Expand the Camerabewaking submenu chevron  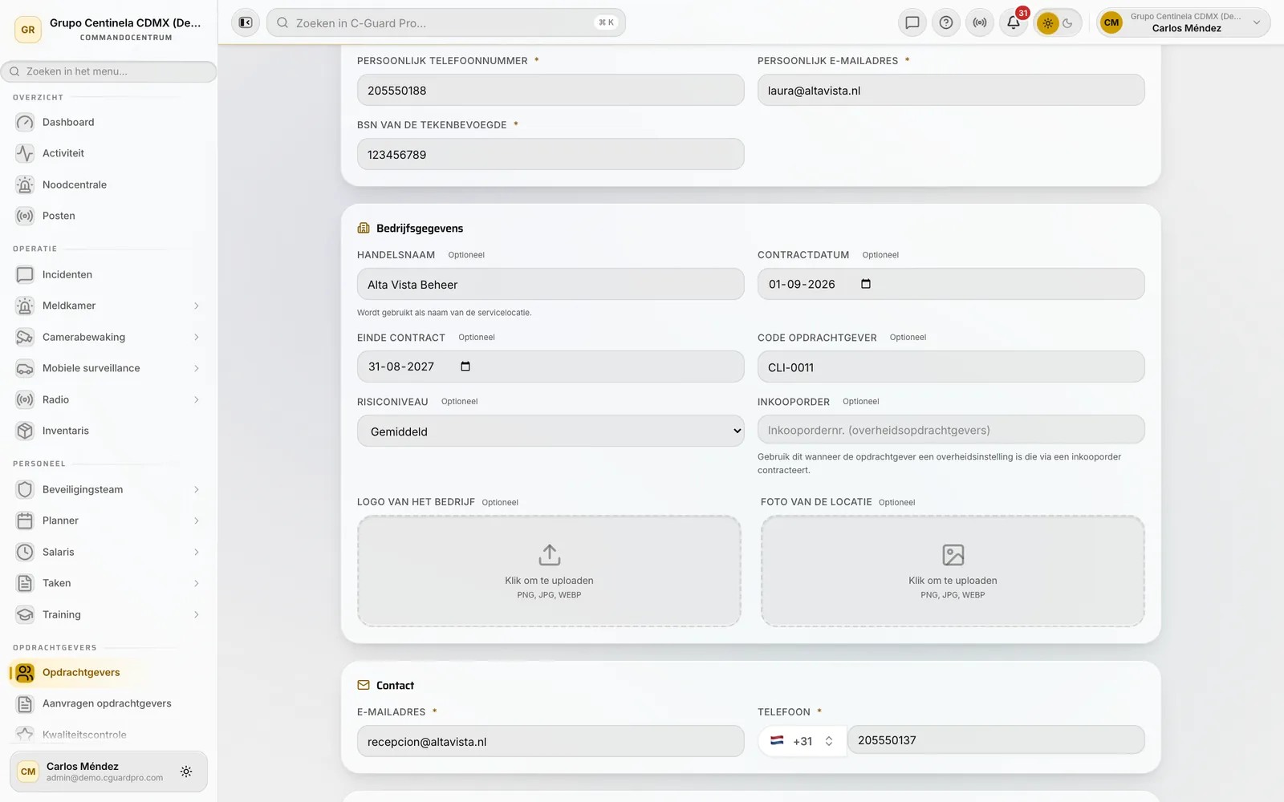(197, 337)
